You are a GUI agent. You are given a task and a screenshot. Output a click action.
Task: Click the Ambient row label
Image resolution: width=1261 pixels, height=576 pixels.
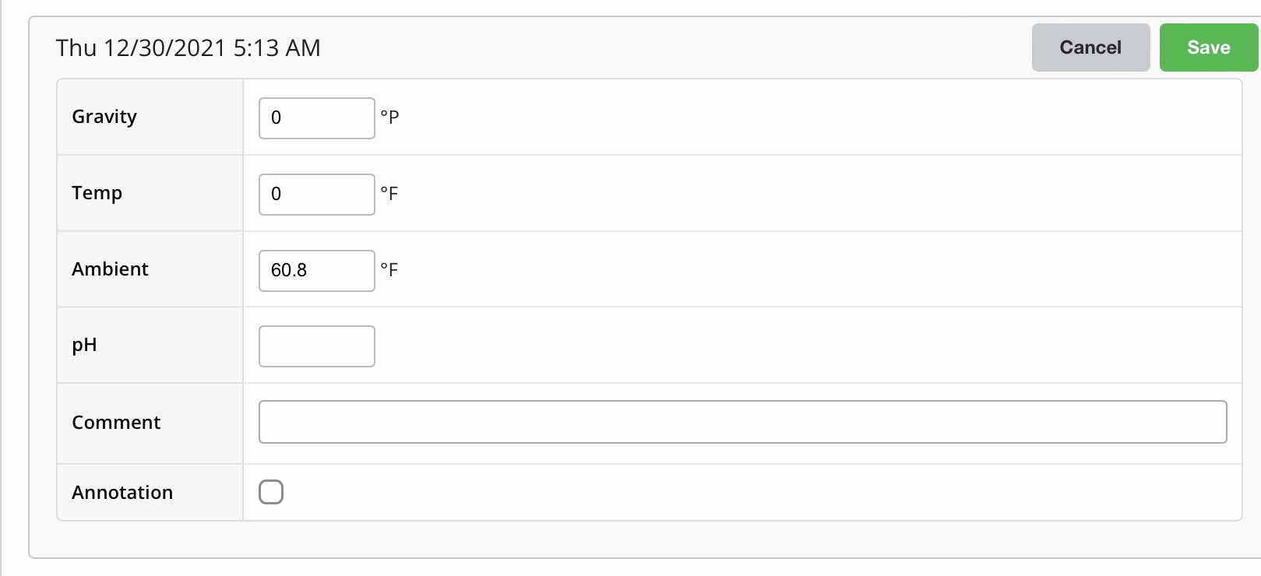pyautogui.click(x=110, y=269)
